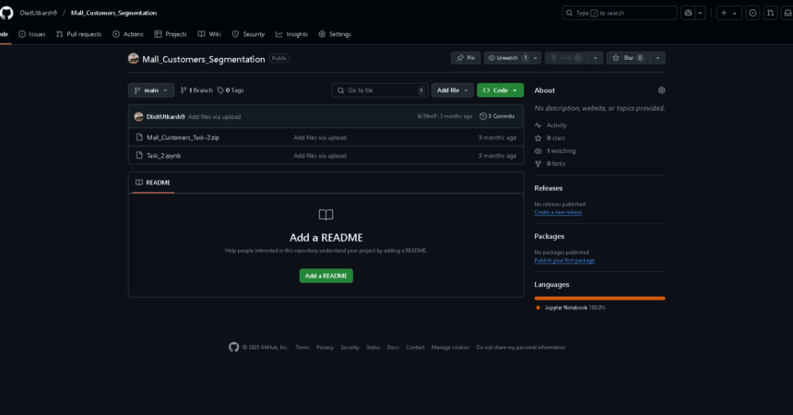The width and height of the screenshot is (793, 415).
Task: Open the green Code dropdown
Action: click(x=500, y=90)
